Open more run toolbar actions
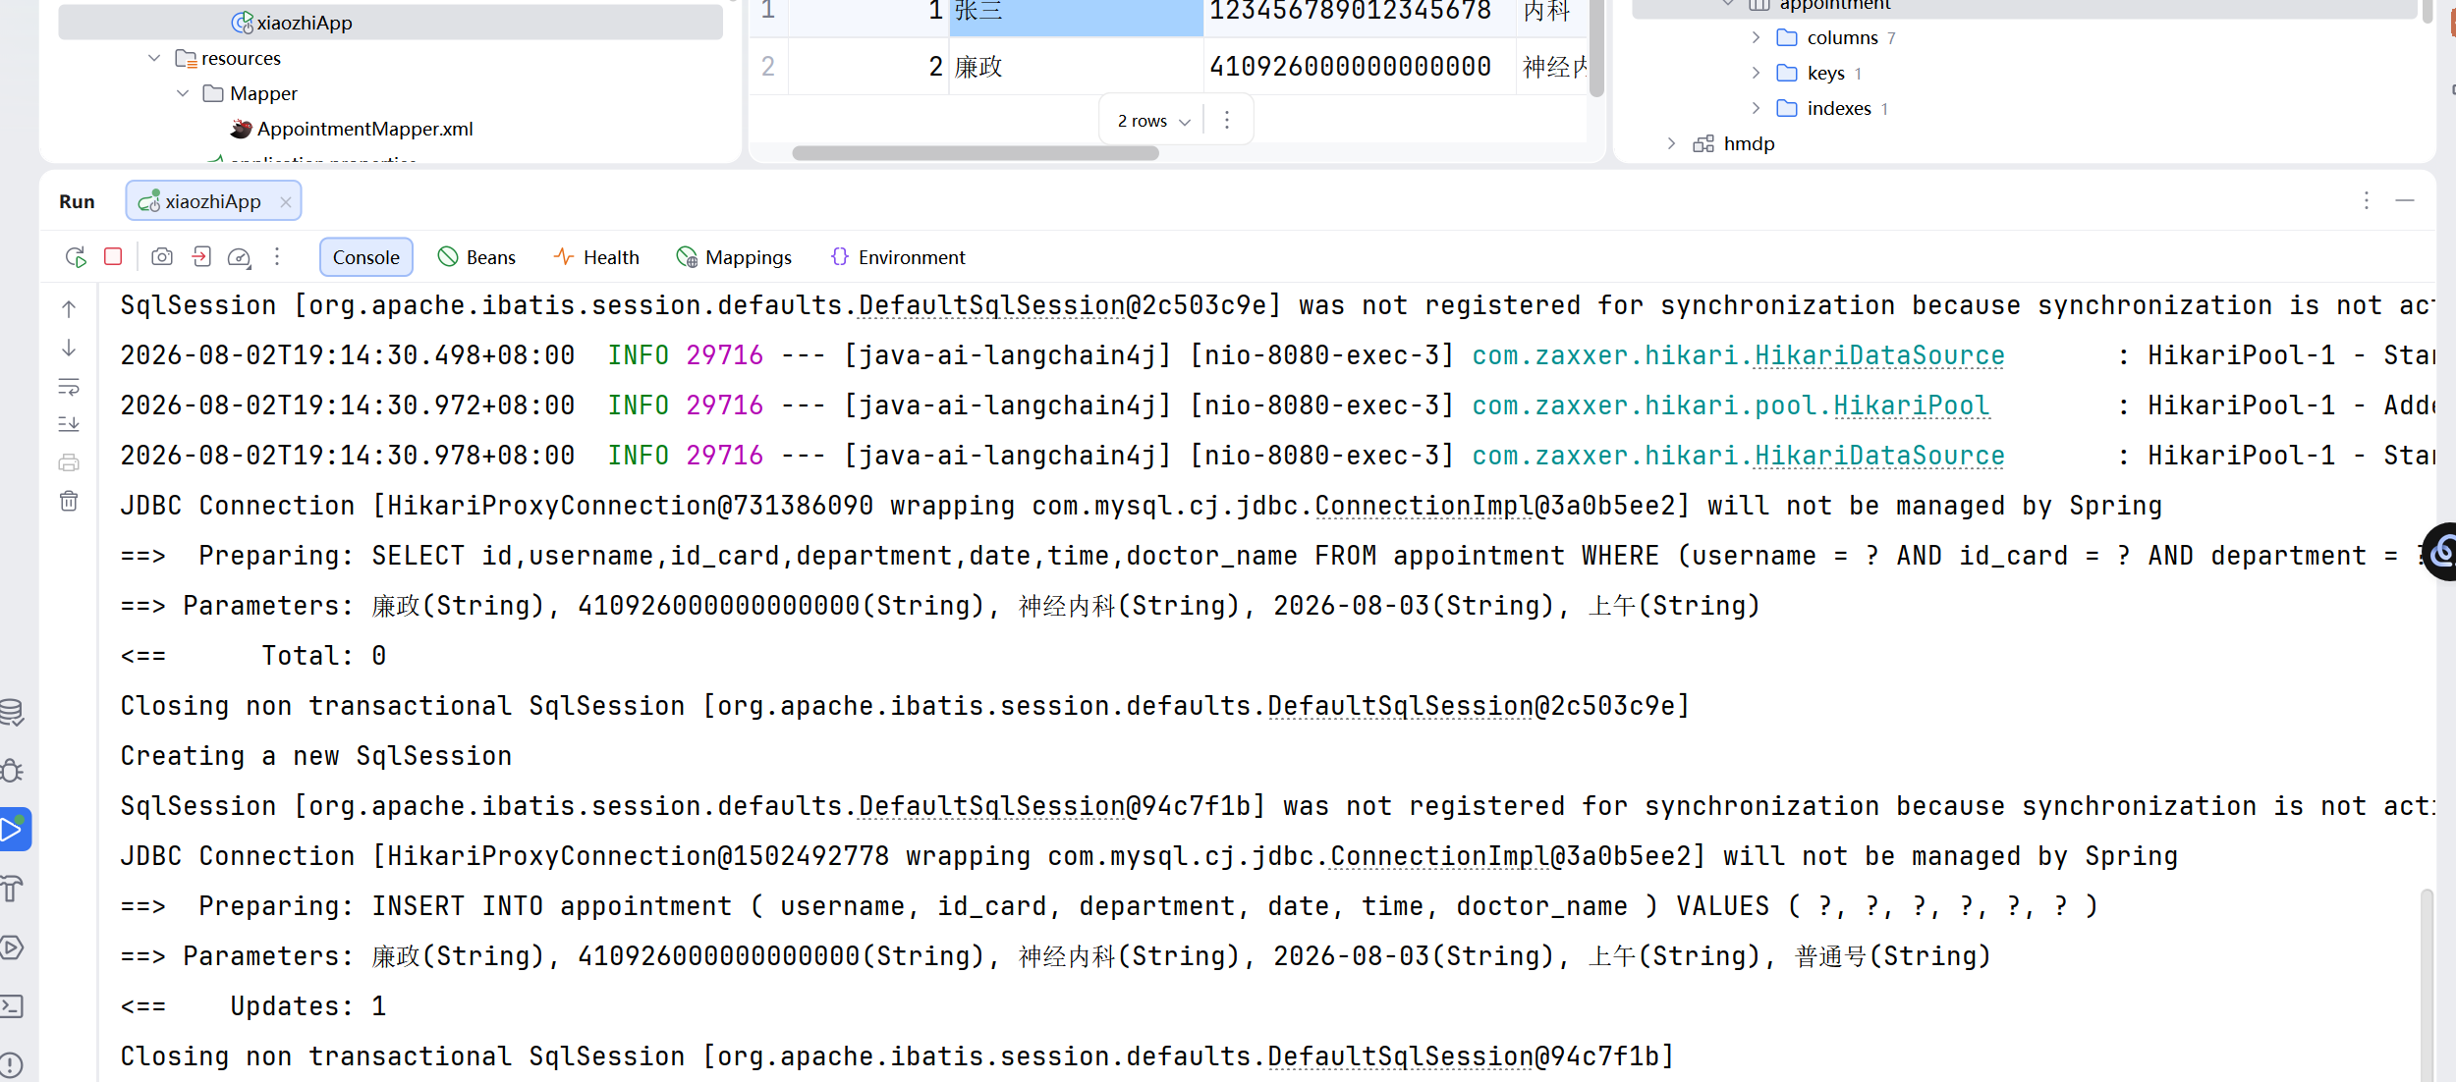 [x=277, y=257]
